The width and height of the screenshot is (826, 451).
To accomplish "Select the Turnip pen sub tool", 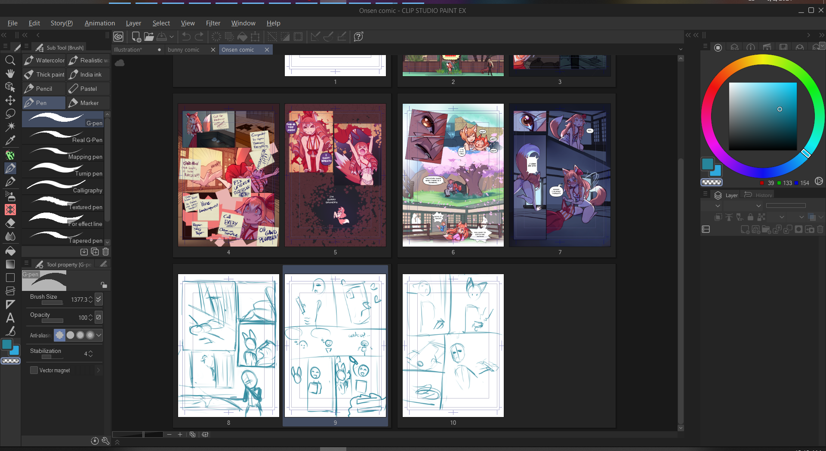I will [x=63, y=170].
